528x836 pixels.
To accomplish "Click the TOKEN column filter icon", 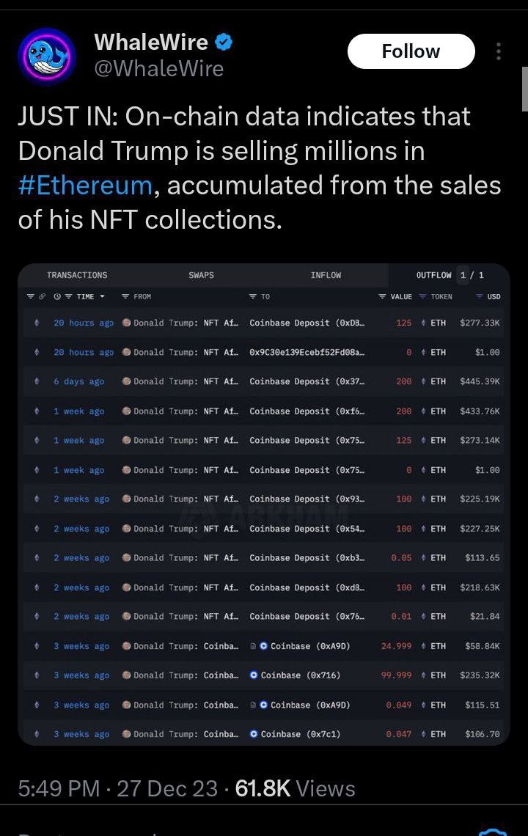I will (x=422, y=297).
